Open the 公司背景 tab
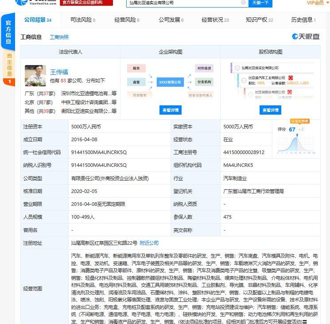330x324 pixels. [38, 20]
